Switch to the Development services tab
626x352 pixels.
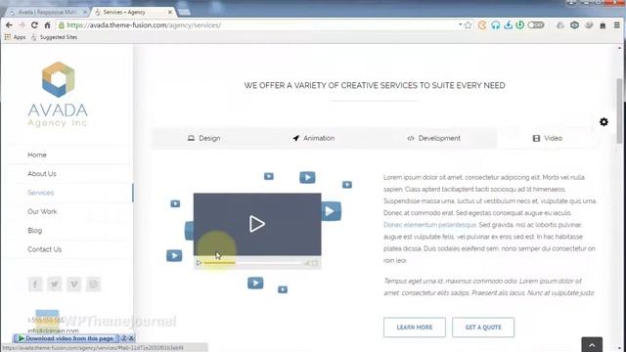(x=433, y=138)
